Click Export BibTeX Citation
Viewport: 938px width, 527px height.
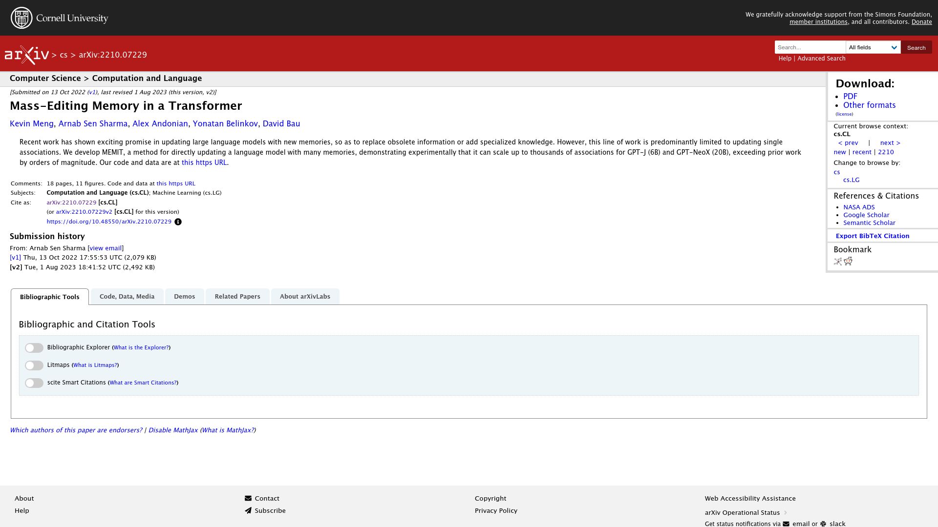pyautogui.click(x=873, y=236)
